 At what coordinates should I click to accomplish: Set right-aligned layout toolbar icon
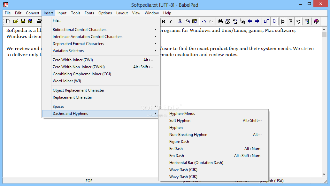pyautogui.click(x=290, y=21)
